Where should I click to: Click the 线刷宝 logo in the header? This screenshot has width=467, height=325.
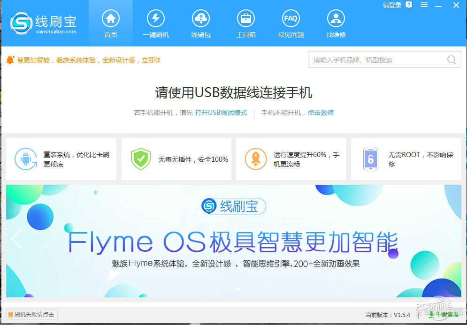point(43,23)
